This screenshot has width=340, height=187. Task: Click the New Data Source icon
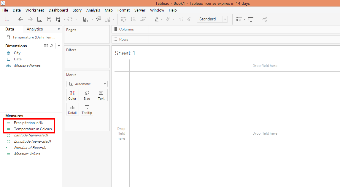[49, 19]
